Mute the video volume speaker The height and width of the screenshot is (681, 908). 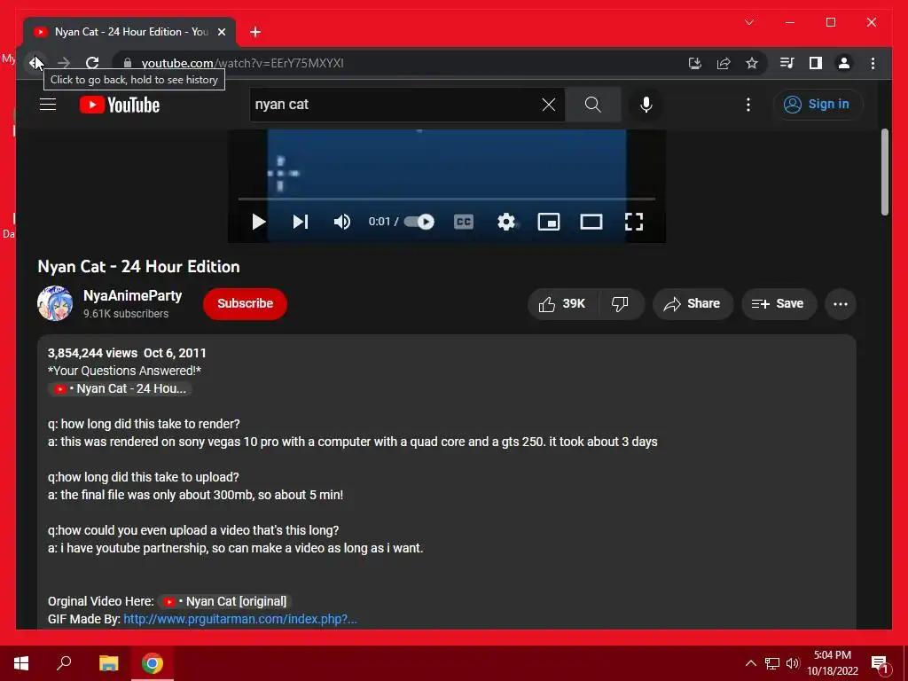point(341,222)
